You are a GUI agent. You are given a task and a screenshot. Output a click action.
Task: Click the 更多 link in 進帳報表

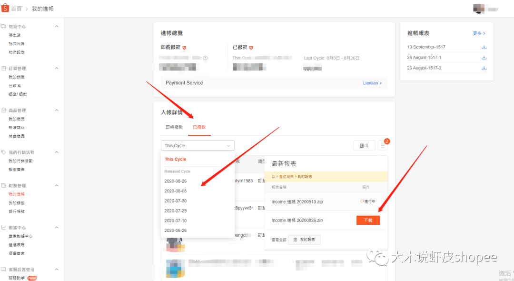(479, 33)
